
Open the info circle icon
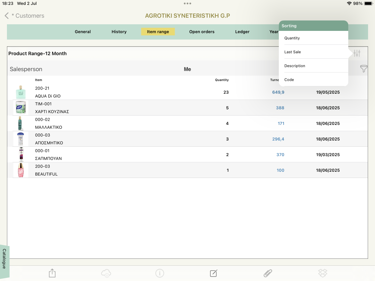tap(160, 273)
